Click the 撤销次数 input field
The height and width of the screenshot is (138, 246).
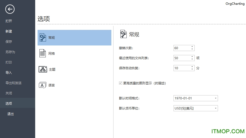181,48
